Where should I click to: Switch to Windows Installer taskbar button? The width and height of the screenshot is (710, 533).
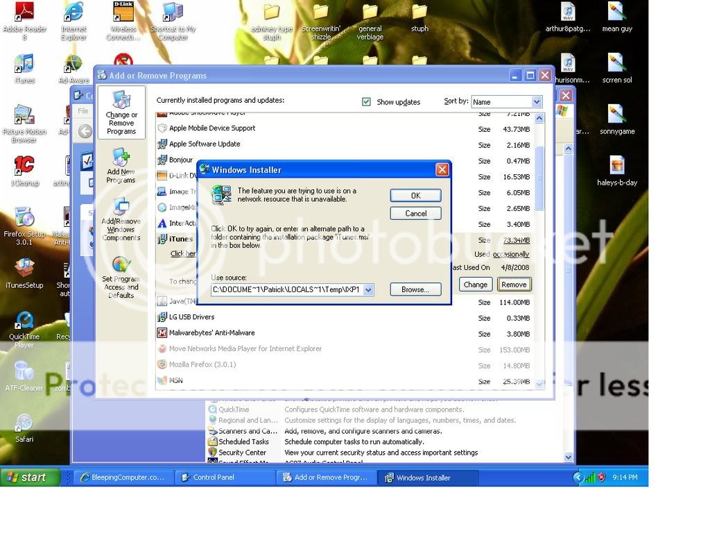[428, 477]
